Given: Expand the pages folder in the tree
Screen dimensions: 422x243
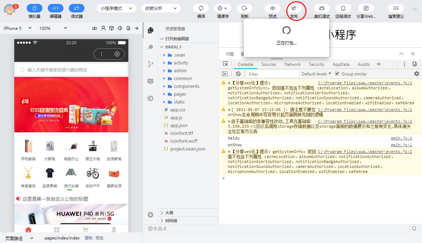Looking at the screenshot, I should [x=180, y=94].
